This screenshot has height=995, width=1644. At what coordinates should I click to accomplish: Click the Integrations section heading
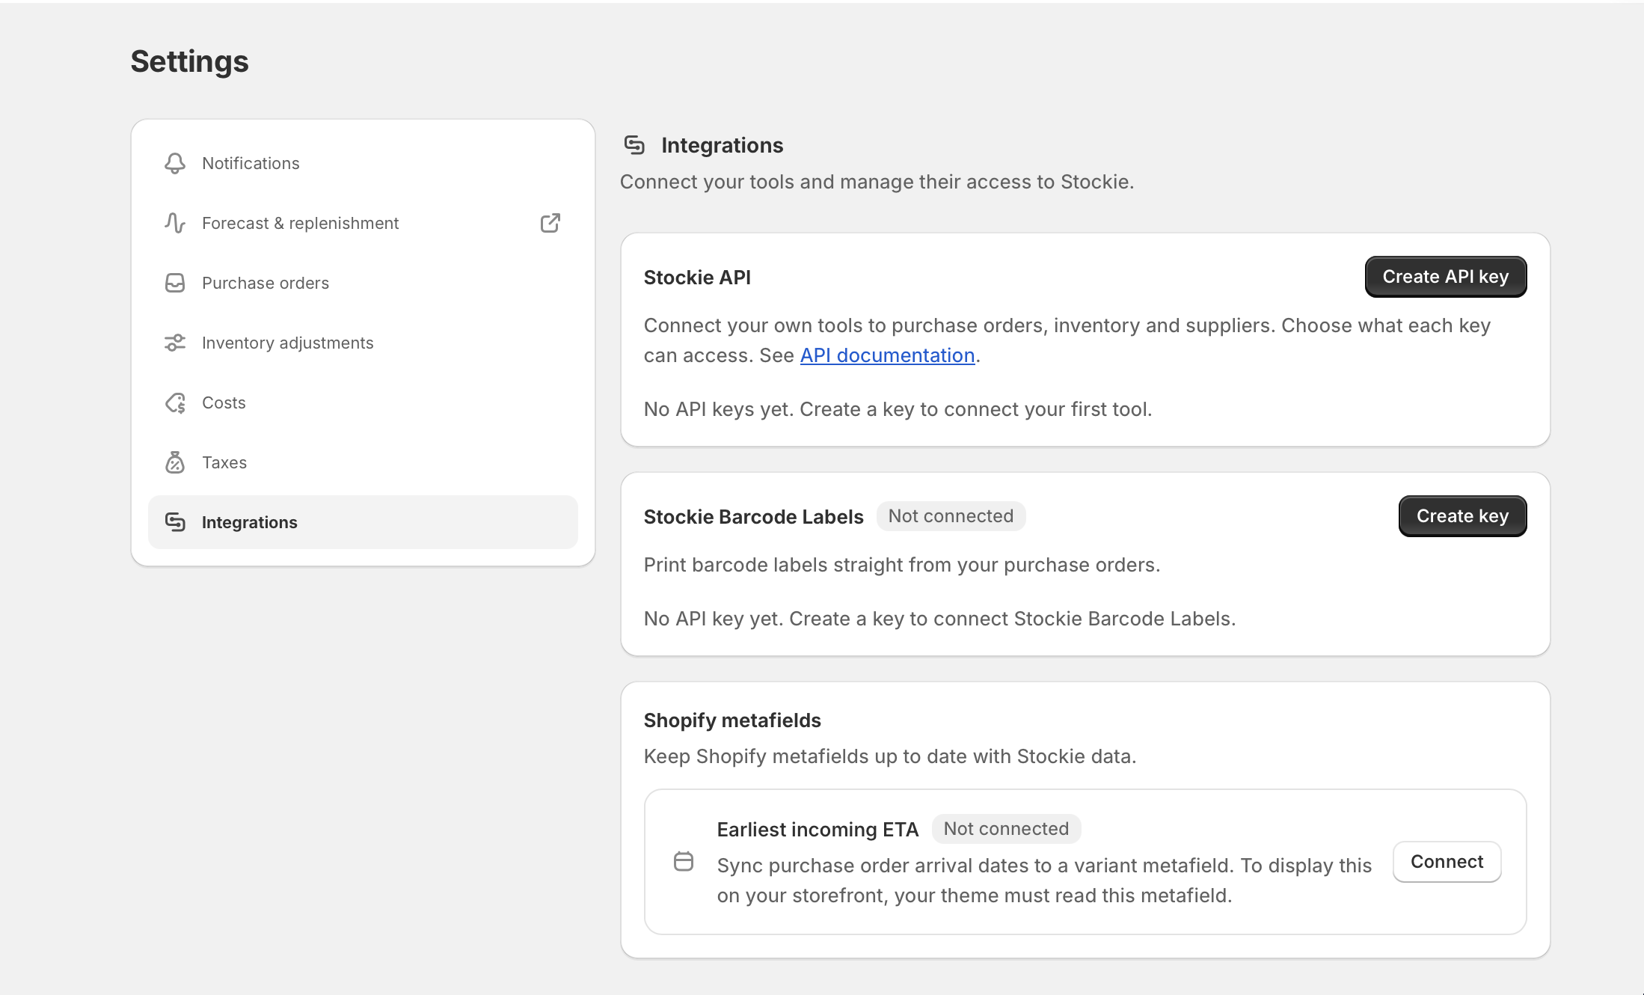(x=723, y=145)
